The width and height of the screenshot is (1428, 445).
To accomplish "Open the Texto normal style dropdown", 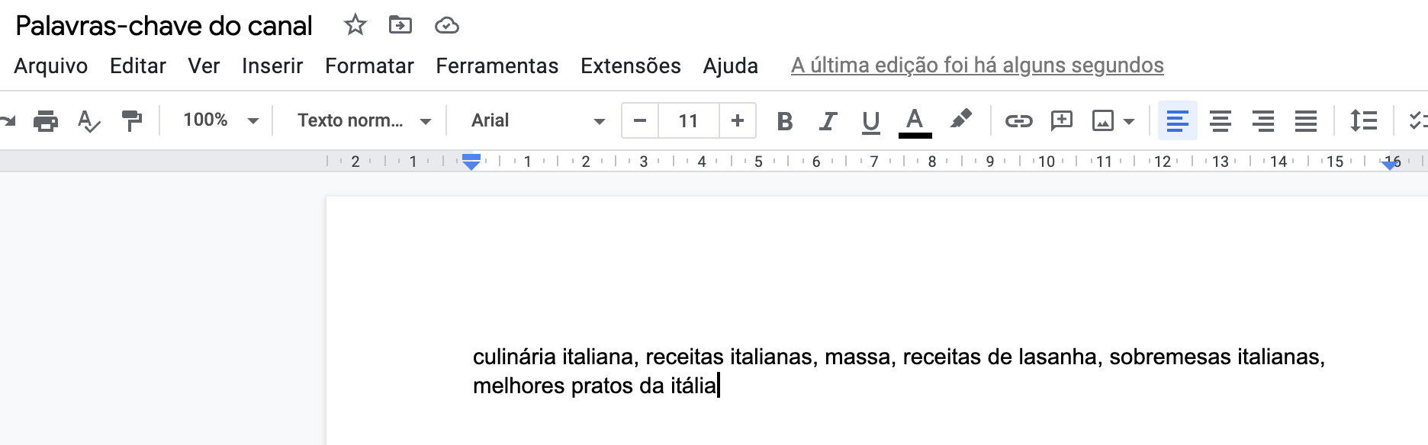I will point(365,120).
